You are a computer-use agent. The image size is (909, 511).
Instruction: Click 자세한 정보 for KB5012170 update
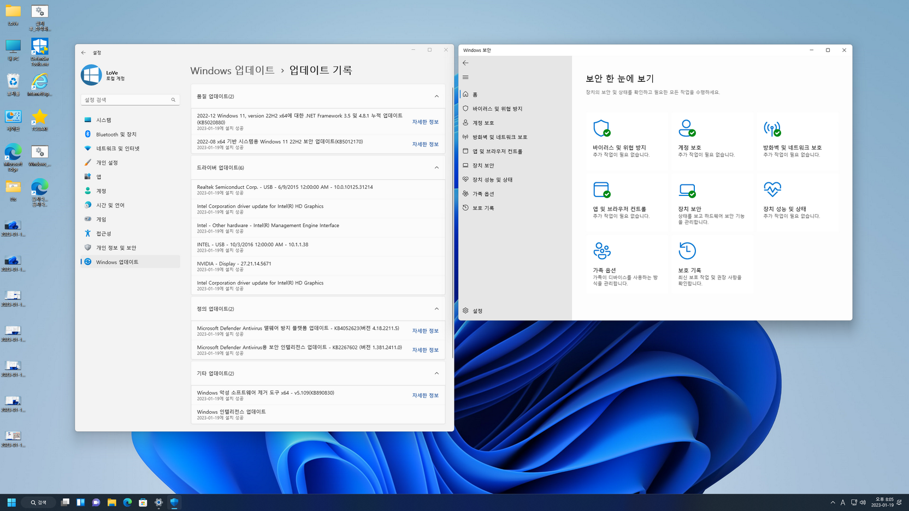425,144
